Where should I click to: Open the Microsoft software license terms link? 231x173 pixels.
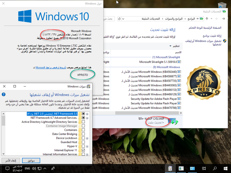(x=51, y=68)
